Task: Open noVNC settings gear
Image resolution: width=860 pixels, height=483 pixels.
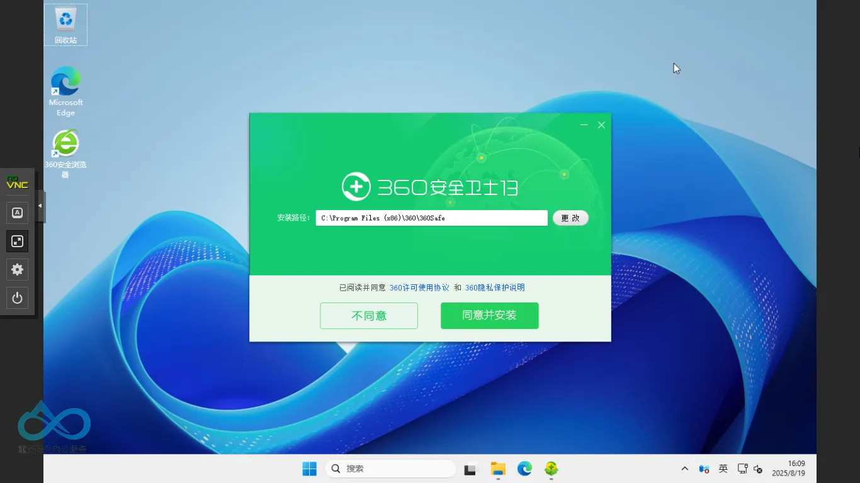Action: point(18,270)
